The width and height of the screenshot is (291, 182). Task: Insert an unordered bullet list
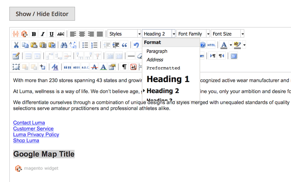click(85, 45)
